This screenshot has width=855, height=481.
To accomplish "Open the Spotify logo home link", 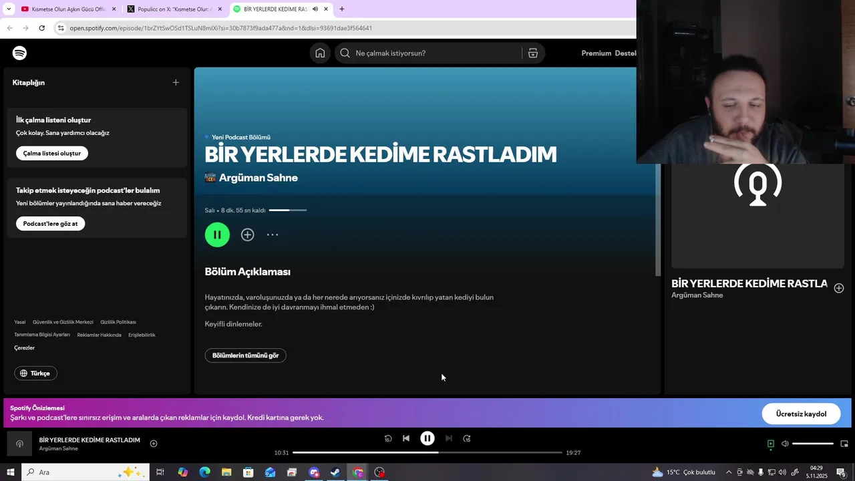I will click(x=19, y=53).
